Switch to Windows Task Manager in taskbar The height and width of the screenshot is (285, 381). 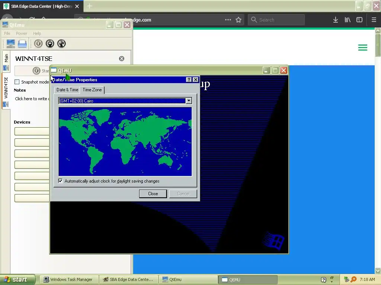point(69,280)
